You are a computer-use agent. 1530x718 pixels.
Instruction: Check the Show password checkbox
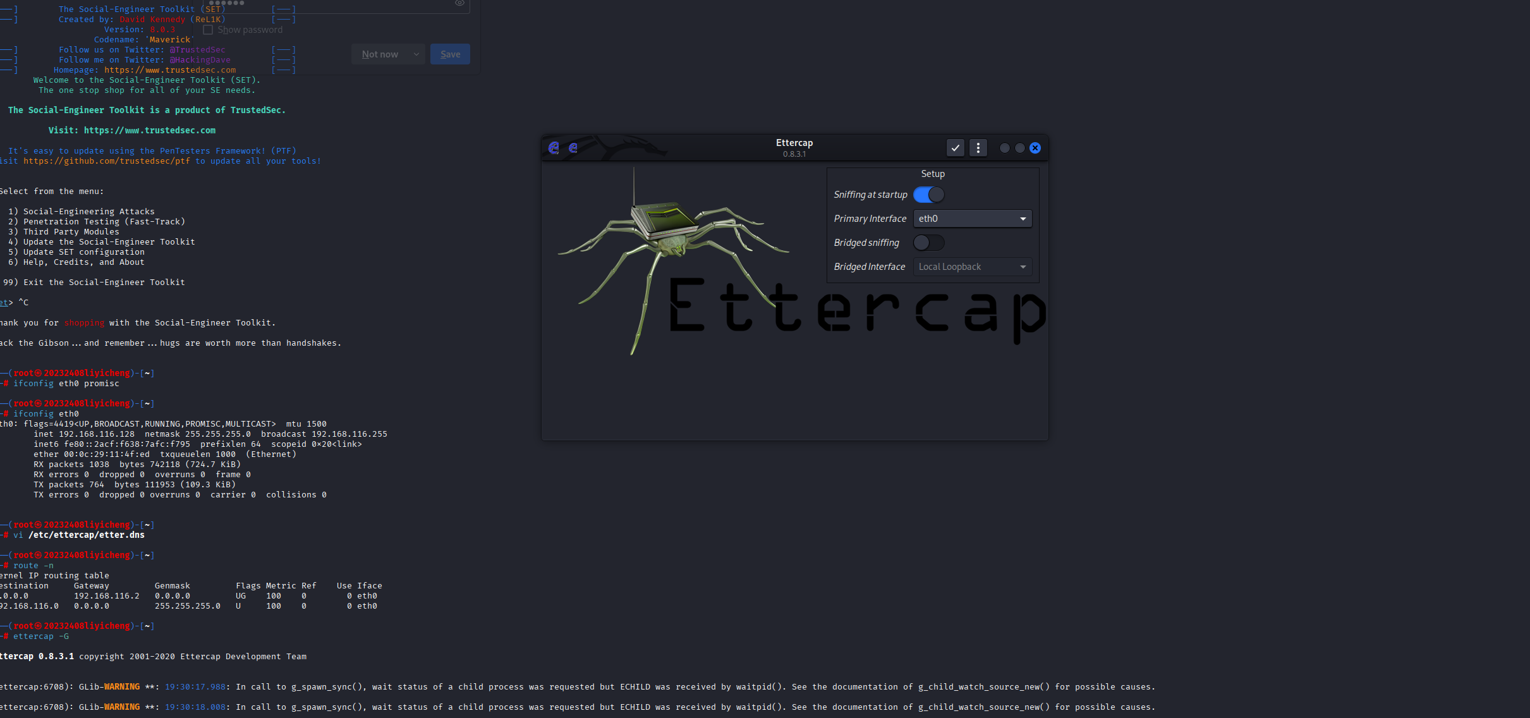[208, 30]
